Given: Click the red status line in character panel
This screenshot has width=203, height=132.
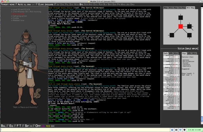Looking at the screenshot, I should (18, 14).
